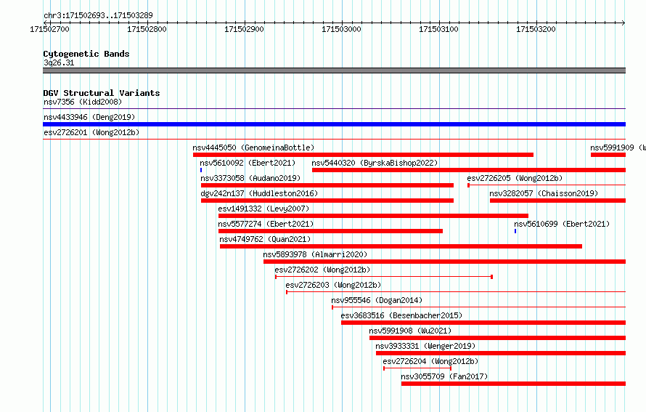The width and height of the screenshot is (646, 412).
Task: Click the chr3:171502693..171503289 region label
Action: pyautogui.click(x=98, y=15)
